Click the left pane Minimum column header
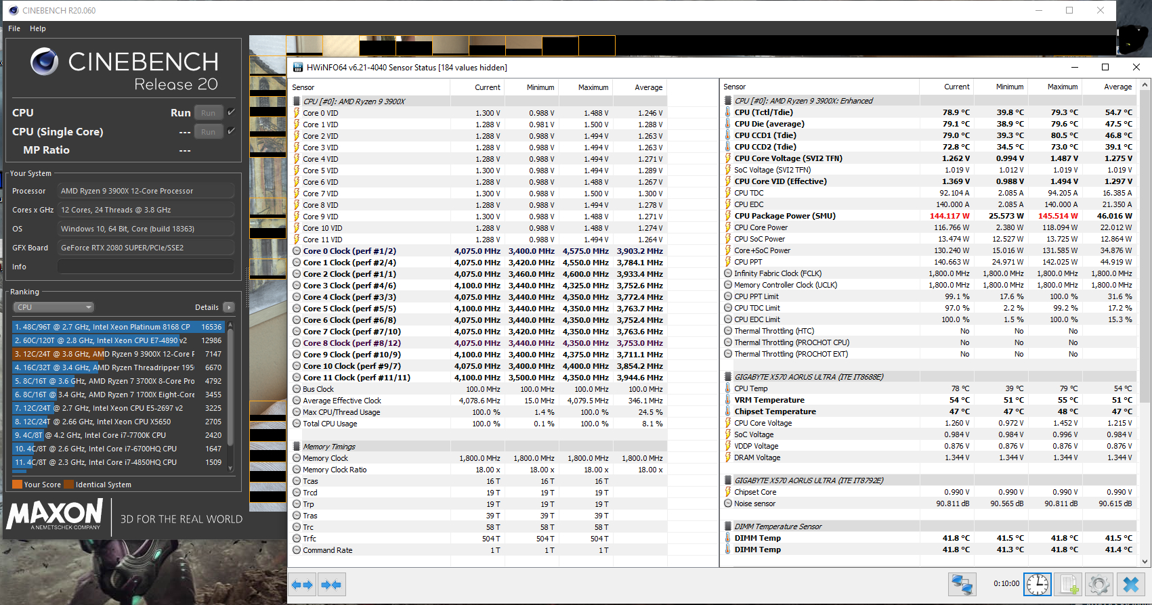Screen dimensions: 1152x605 pyautogui.click(x=540, y=87)
